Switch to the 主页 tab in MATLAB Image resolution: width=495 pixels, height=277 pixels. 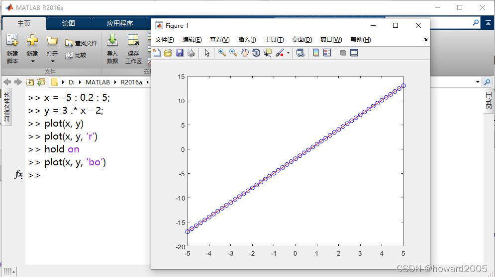[24, 23]
